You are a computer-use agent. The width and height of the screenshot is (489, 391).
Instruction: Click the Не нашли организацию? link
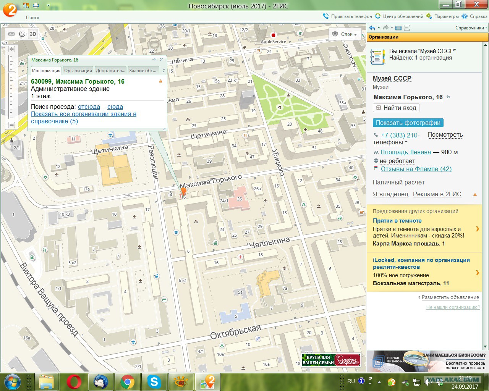453,307
